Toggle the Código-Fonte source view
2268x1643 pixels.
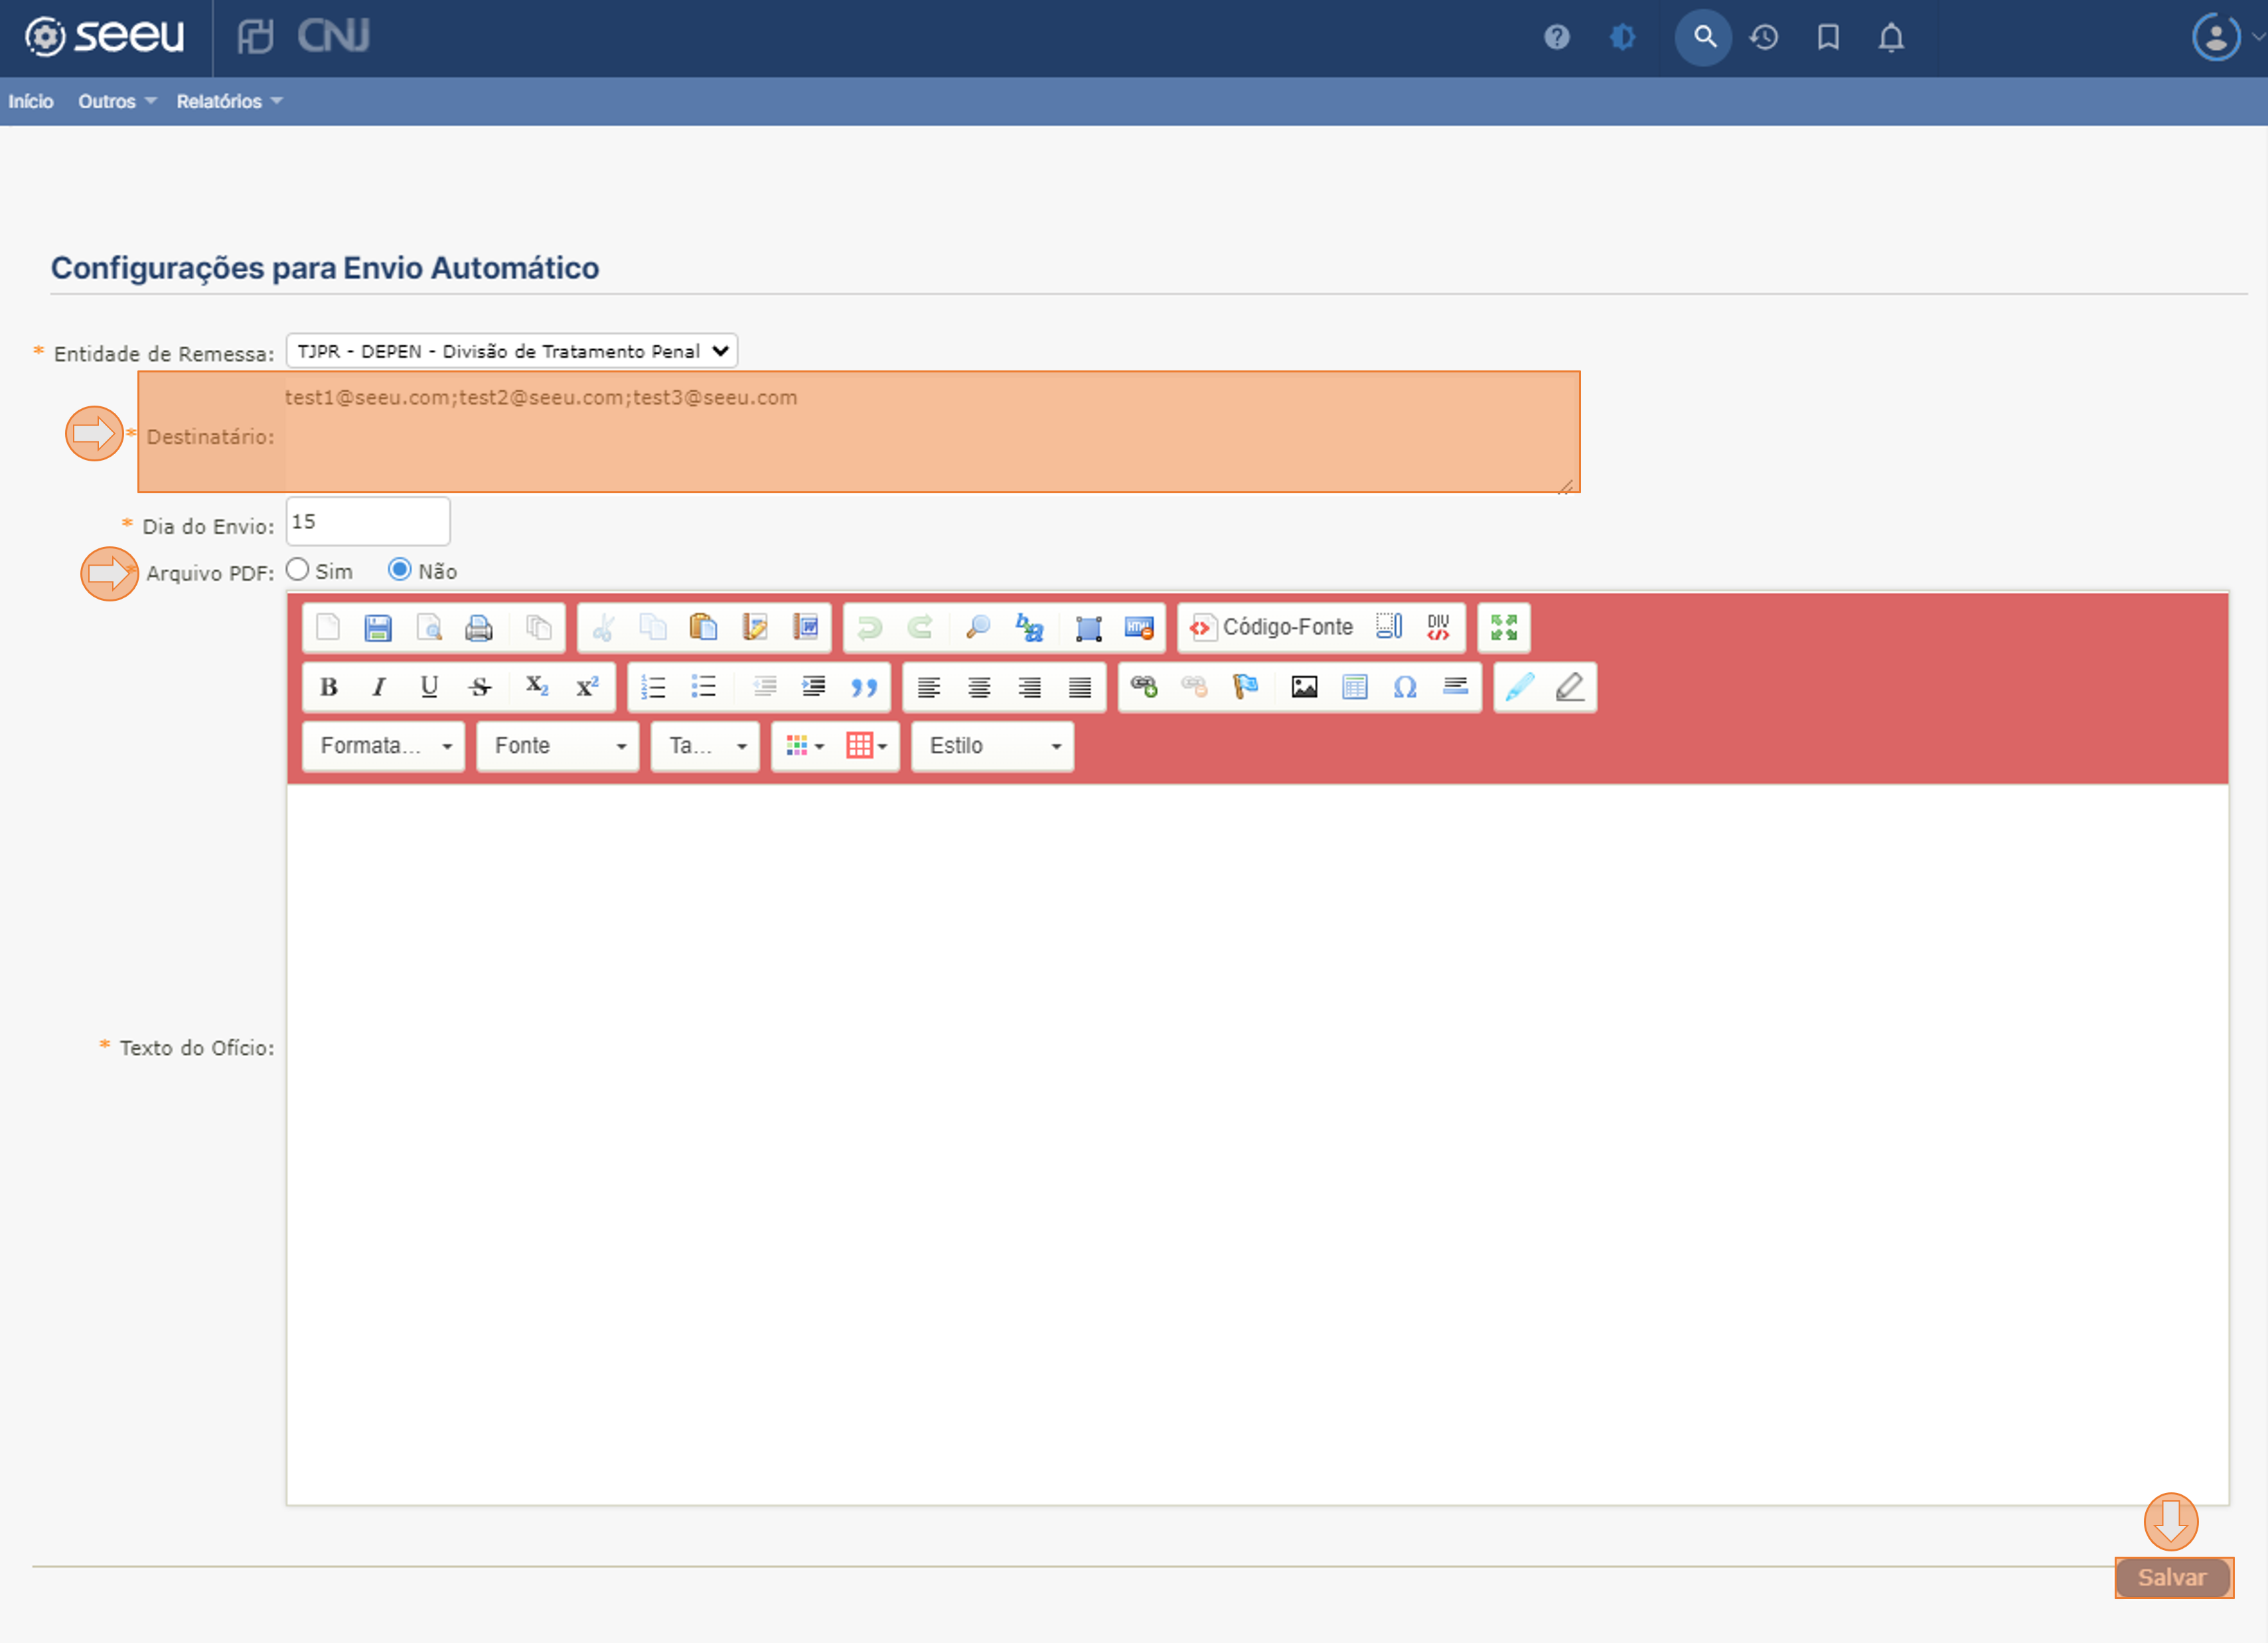click(1271, 627)
